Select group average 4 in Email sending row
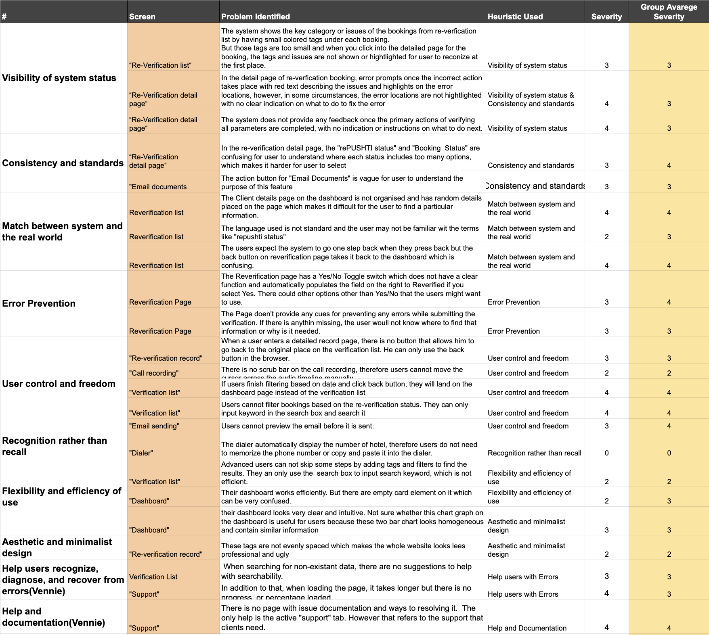This screenshot has width=709, height=635. [669, 425]
